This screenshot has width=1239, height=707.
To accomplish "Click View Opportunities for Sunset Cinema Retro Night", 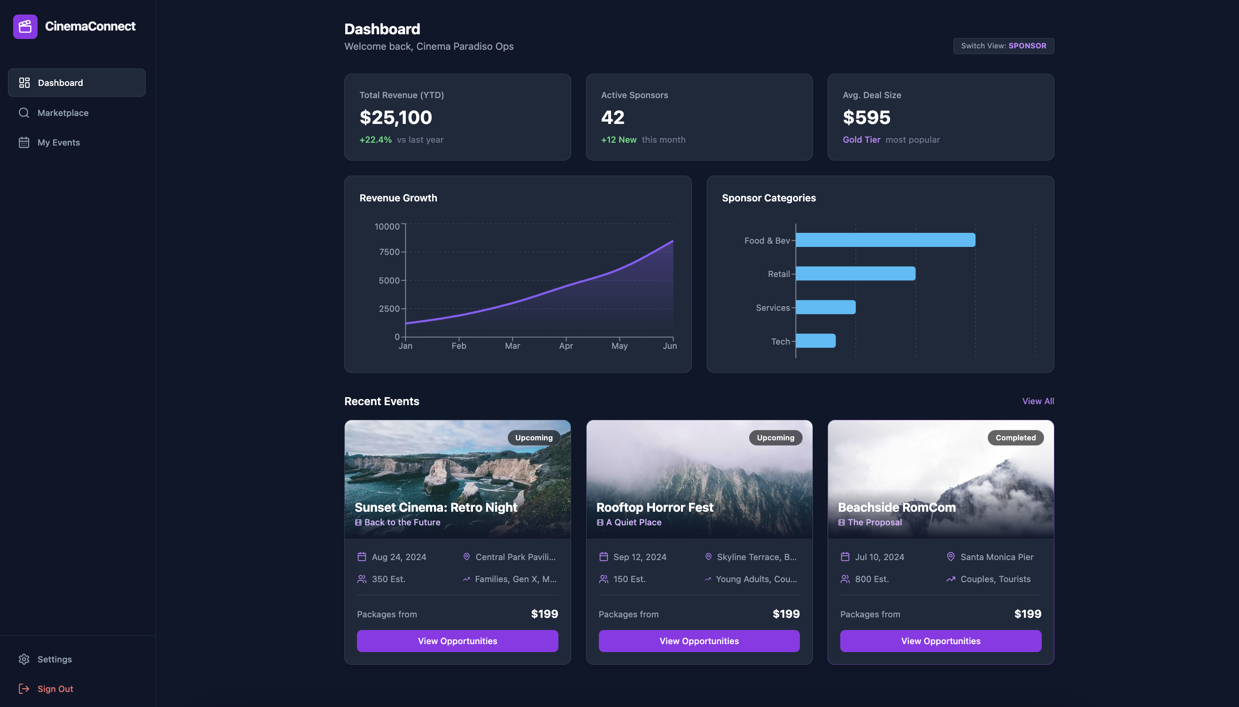I will point(457,641).
